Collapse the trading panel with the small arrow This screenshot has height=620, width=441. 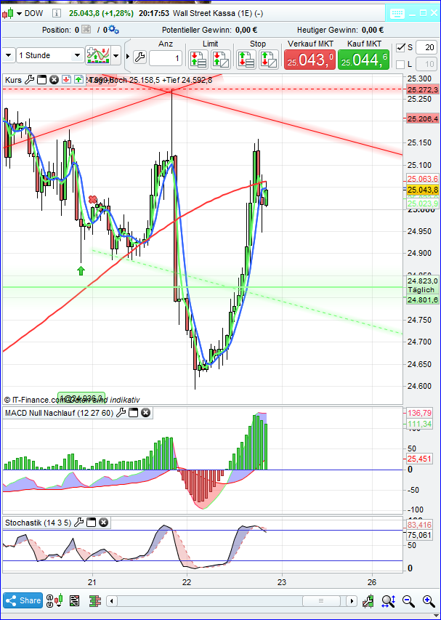click(128, 57)
